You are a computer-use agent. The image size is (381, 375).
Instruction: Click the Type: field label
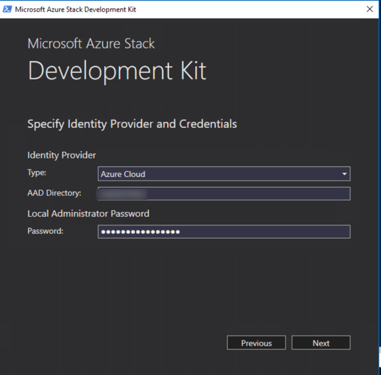[x=37, y=173]
